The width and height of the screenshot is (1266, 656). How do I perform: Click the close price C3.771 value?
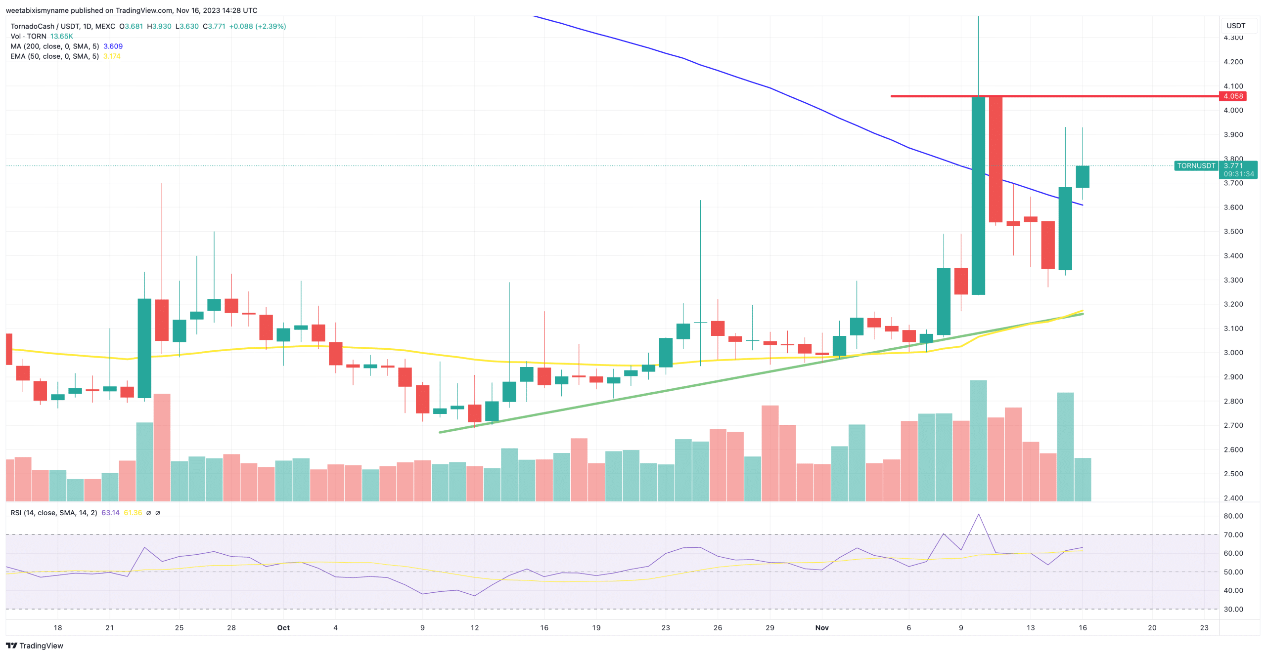214,26
